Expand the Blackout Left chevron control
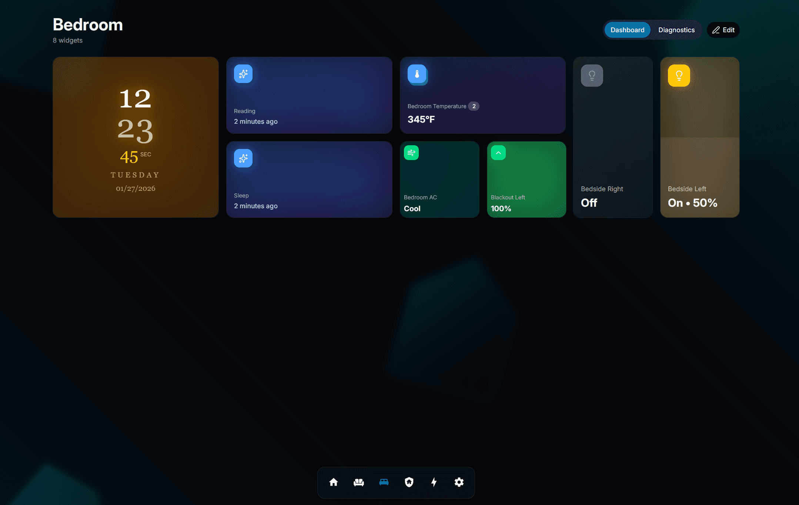This screenshot has height=505, width=799. (498, 153)
